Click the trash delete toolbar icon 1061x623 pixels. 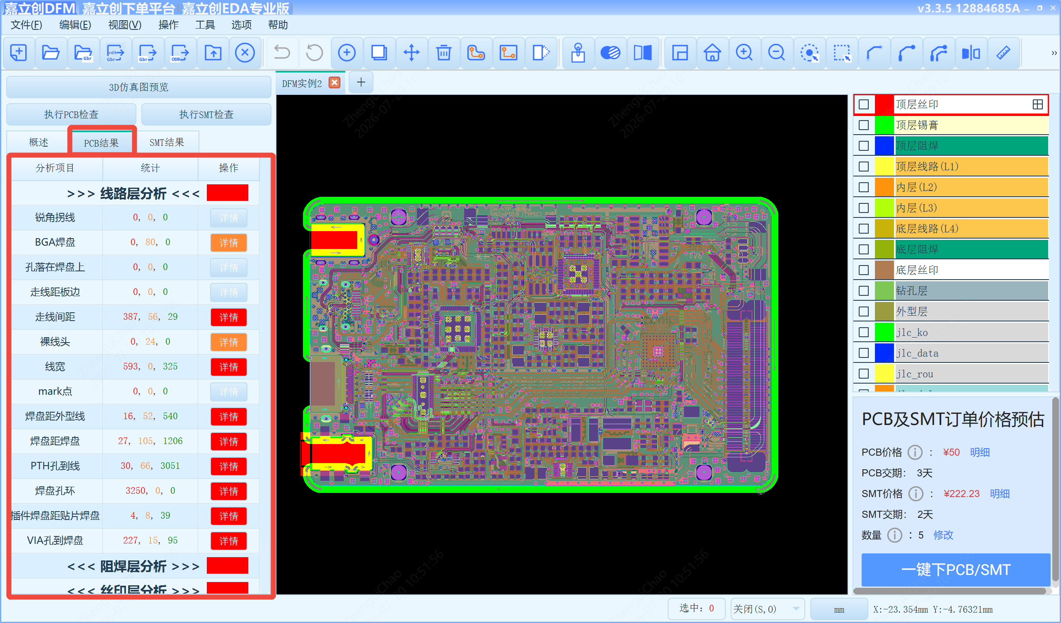[443, 53]
